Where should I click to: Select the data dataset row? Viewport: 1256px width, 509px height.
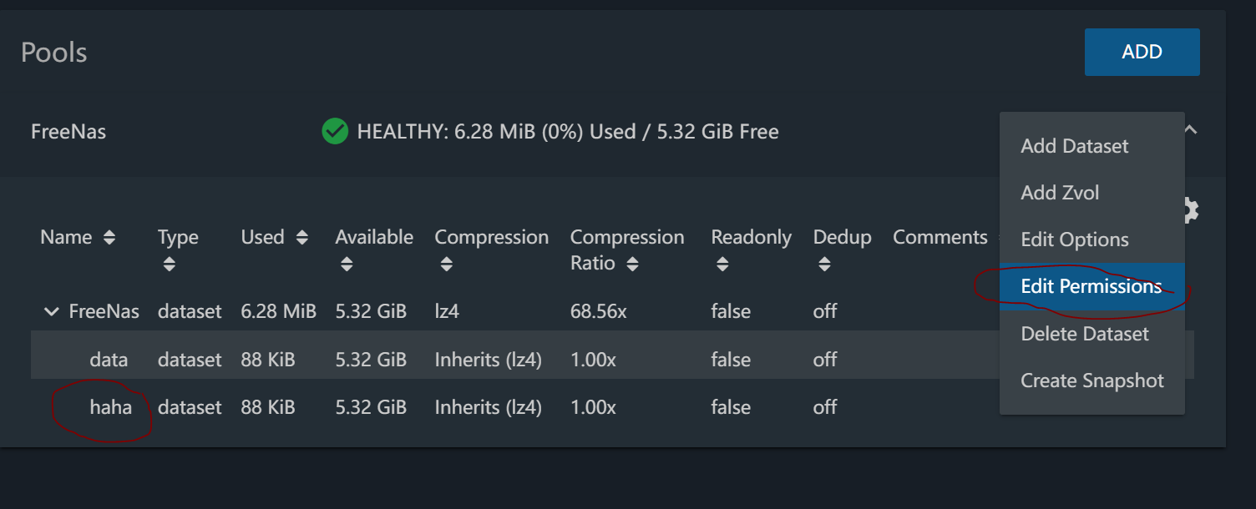click(x=109, y=359)
